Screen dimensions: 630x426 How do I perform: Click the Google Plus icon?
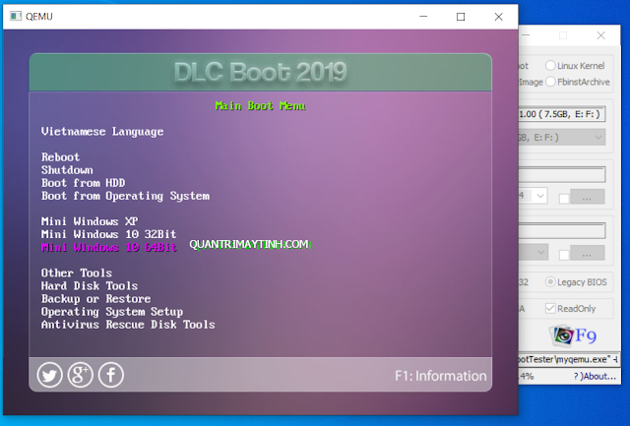coord(81,374)
